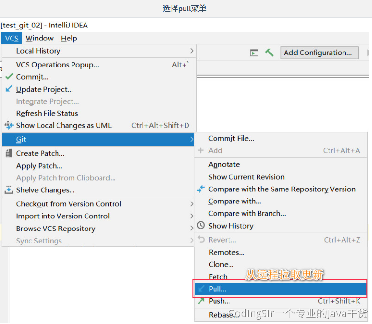Select Integrate Project... entry
Image resolution: width=372 pixels, height=324 pixels.
tap(99, 101)
